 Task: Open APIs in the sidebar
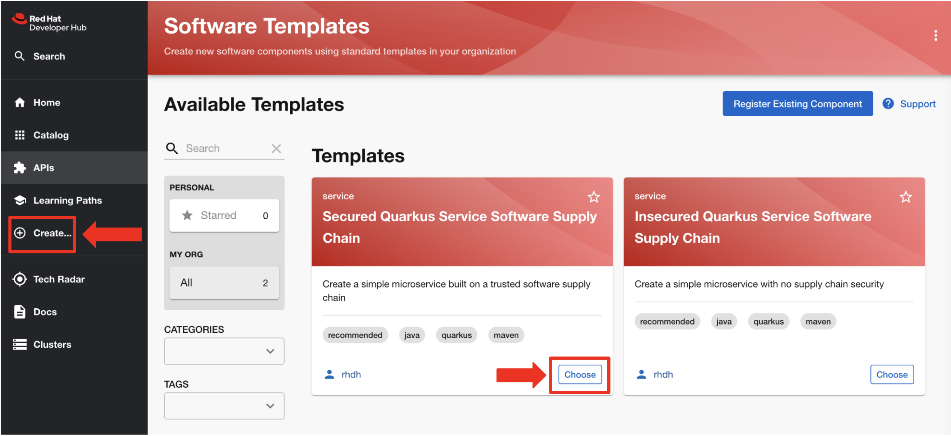[x=74, y=168]
